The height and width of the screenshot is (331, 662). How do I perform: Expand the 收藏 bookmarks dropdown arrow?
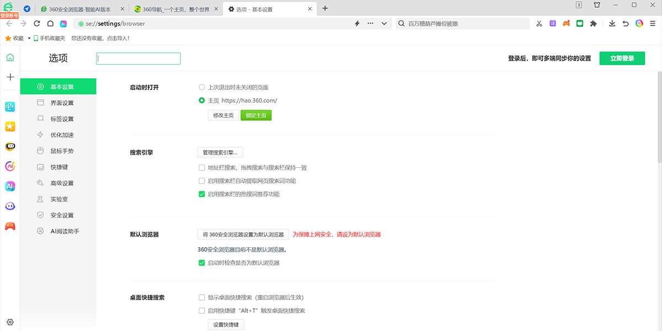tap(29, 39)
